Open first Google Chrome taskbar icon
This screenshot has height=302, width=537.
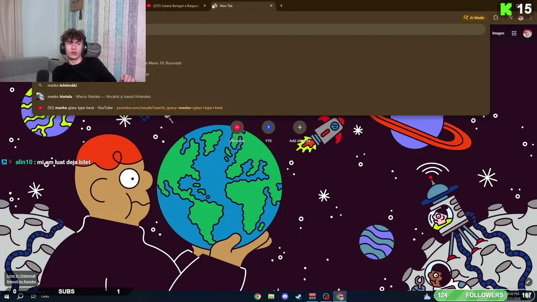[258, 297]
